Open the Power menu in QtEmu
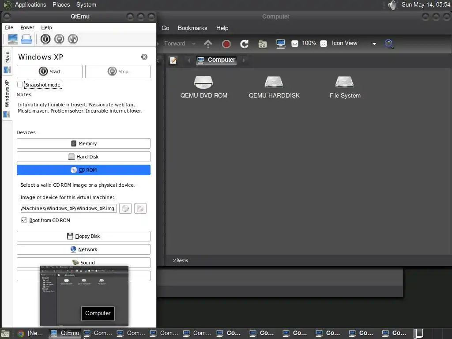 [27, 27]
